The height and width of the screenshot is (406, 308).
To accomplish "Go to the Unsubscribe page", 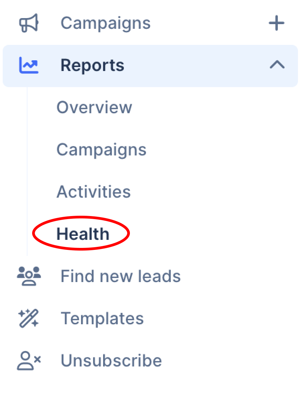I will tap(111, 361).
